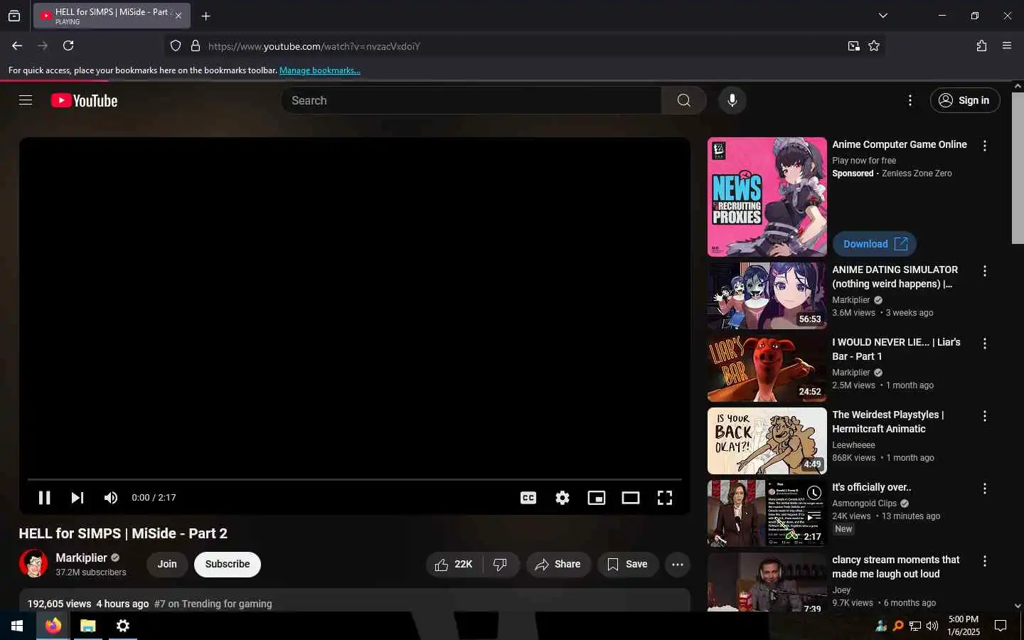Screen dimensions: 1024x640
Task: Skip to the next video
Action: 78,498
